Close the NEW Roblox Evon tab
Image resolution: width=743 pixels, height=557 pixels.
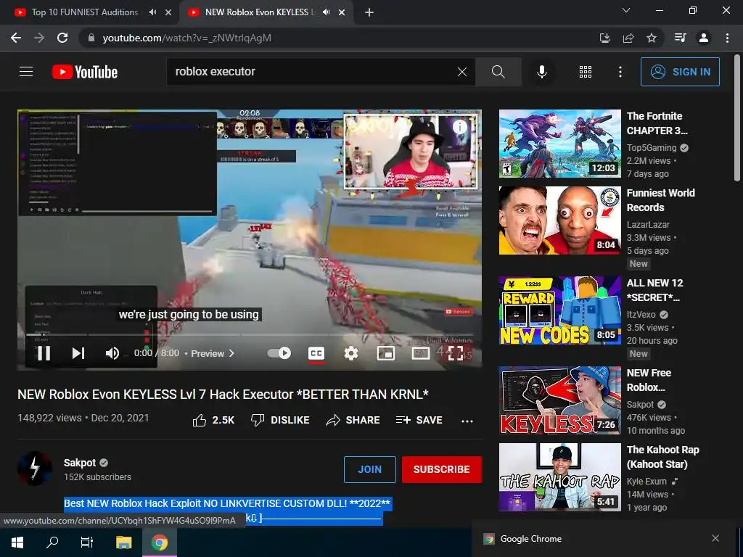[x=342, y=13]
